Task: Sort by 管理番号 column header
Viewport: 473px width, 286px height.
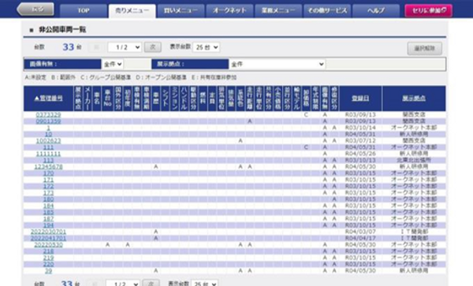Action: click(49, 98)
